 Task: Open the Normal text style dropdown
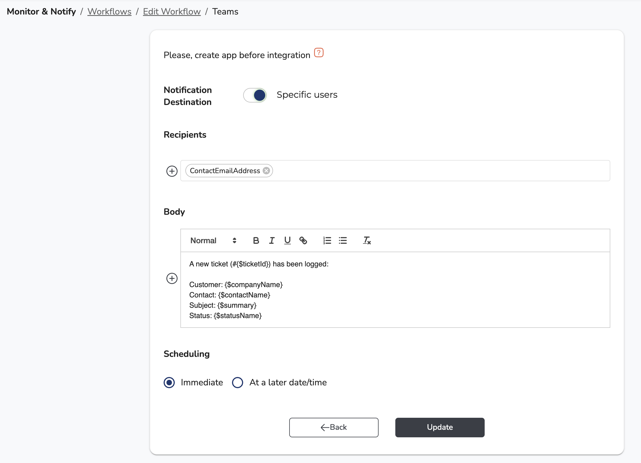213,240
